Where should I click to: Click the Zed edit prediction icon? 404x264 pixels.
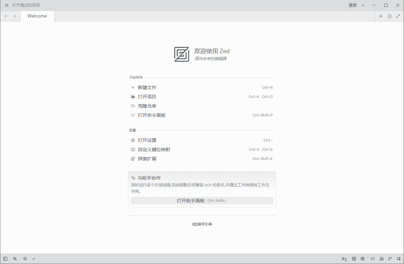[344, 259]
